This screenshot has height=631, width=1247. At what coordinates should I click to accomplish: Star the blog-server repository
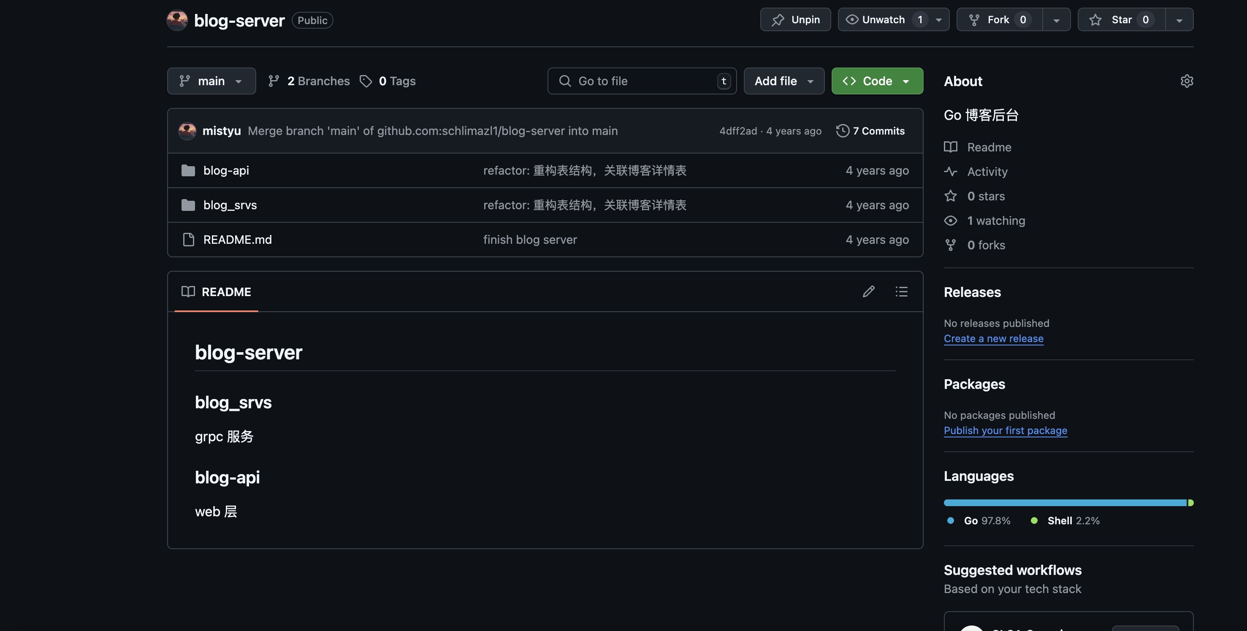click(1121, 20)
